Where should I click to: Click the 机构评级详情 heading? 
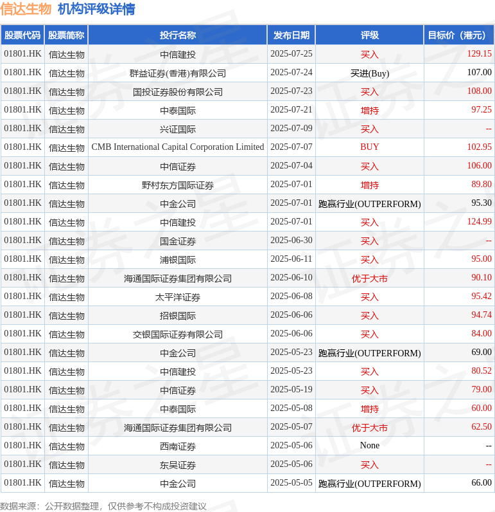tap(96, 9)
